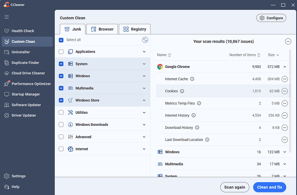
Task: Toggle the Windows Store checkbox
Action: pyautogui.click(x=61, y=101)
